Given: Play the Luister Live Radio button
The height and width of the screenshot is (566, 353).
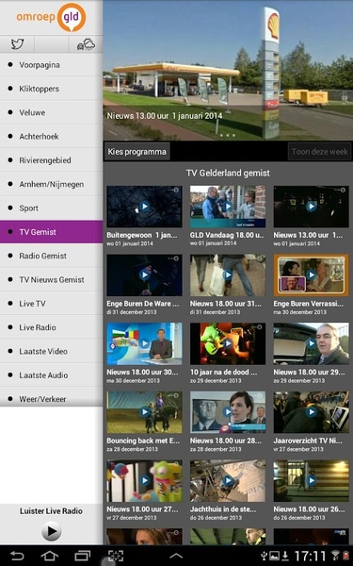Looking at the screenshot, I should [52, 531].
